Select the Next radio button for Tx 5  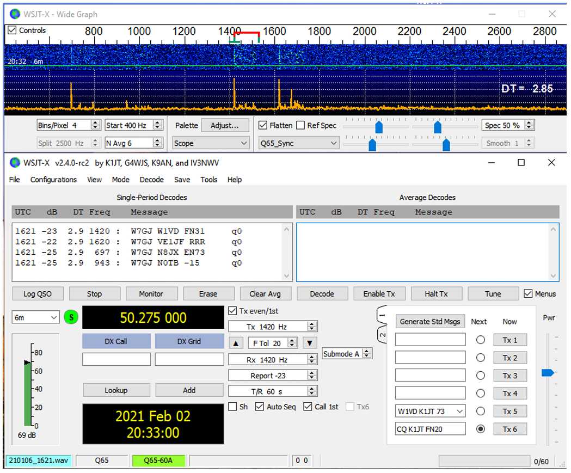point(481,411)
